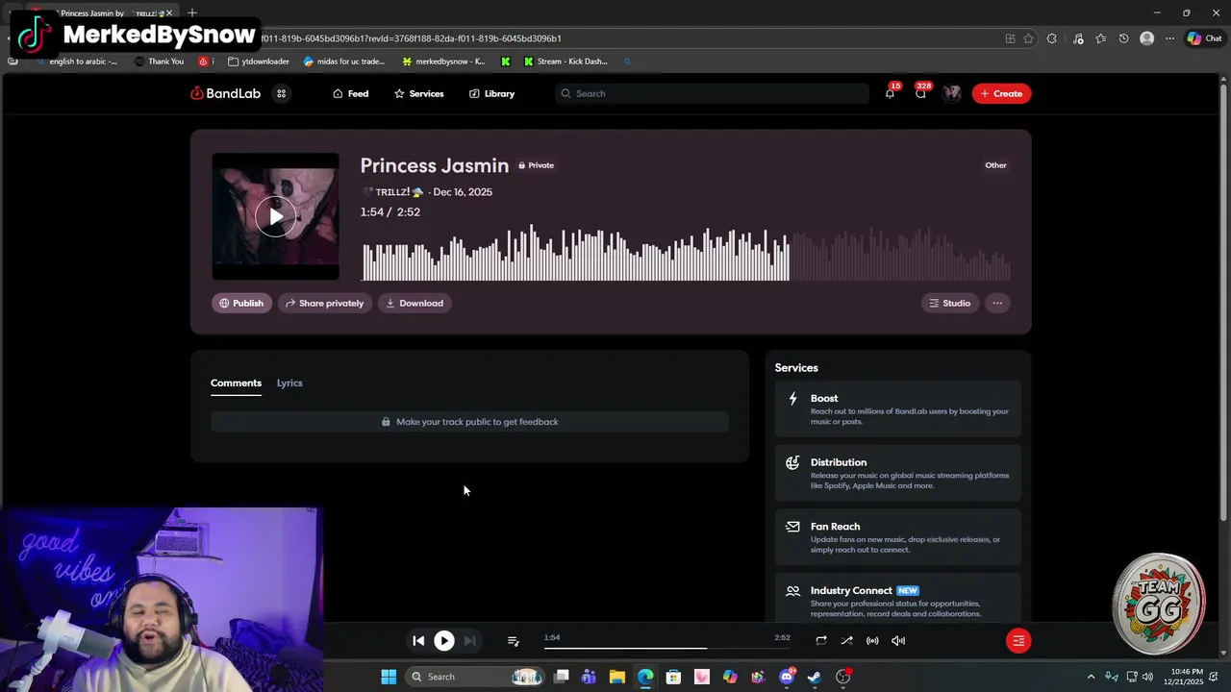1231x692 pixels.
Task: Open merkedbysnow Kick bookmark
Action: coord(443,62)
